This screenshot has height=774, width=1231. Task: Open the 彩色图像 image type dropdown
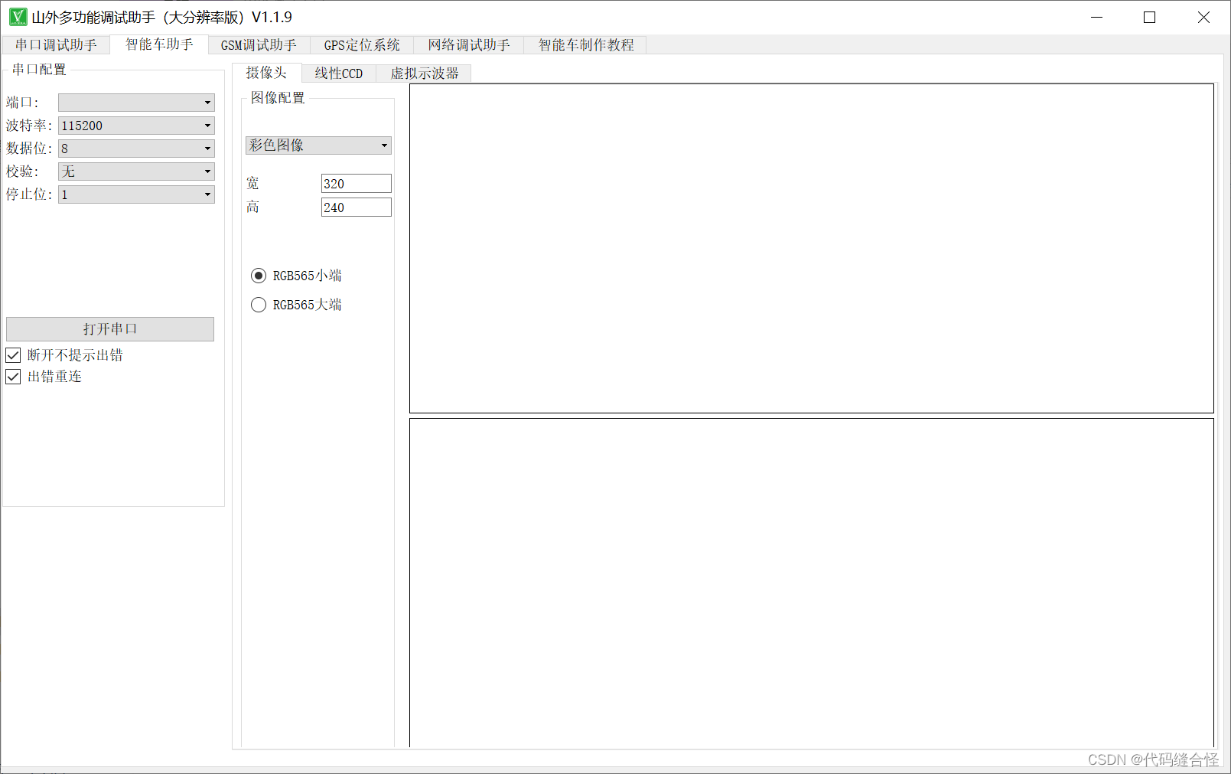pyautogui.click(x=318, y=145)
